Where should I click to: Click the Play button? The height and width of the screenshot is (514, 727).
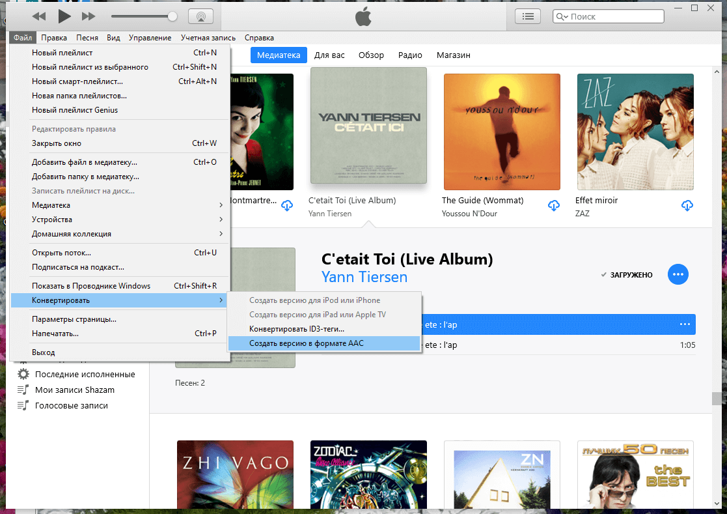tap(64, 16)
